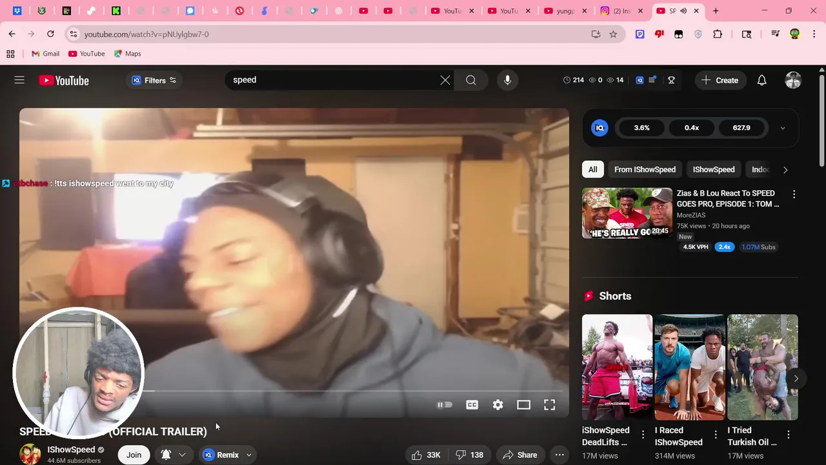Bookmark this page with the star
The height and width of the screenshot is (465, 826).
pos(613,34)
